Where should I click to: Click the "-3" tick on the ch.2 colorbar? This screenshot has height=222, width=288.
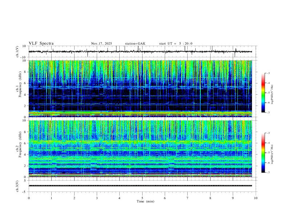[x=268, y=133]
